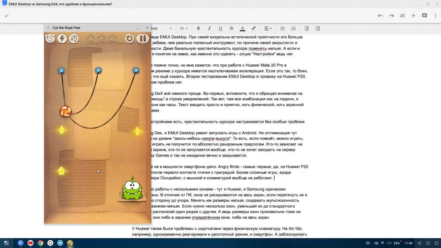The width and height of the screenshot is (441, 248).
Task: Open the comments panel icon
Action: [424, 16]
